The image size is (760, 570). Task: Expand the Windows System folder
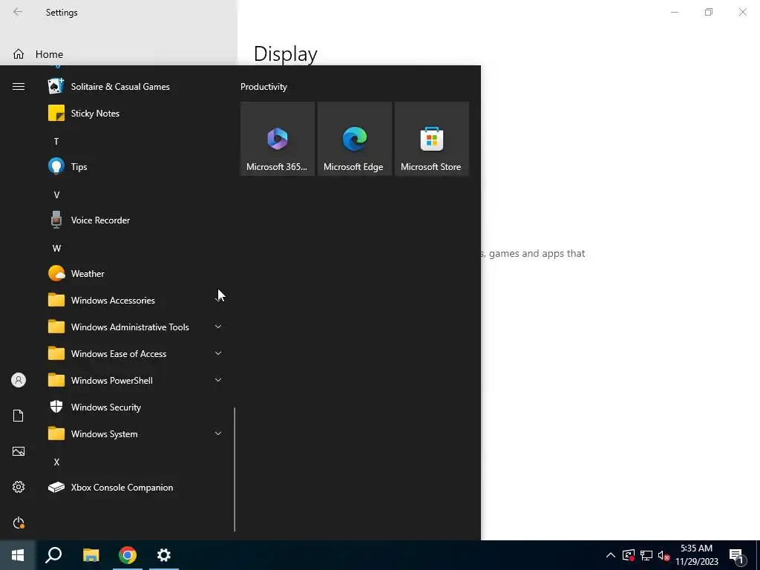(135, 433)
